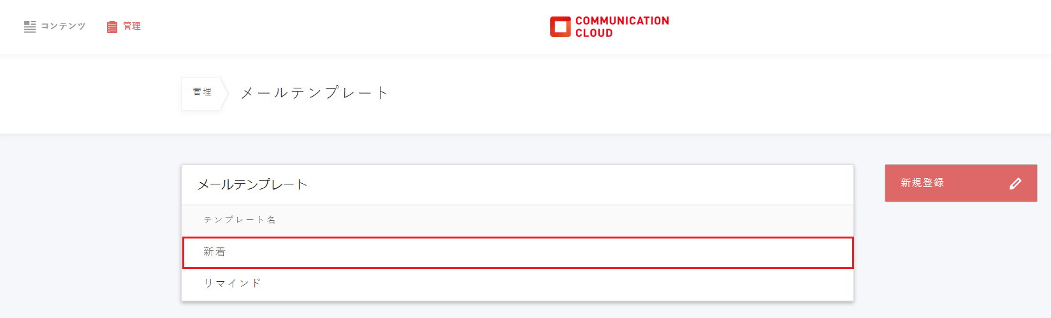
Task: Click the Communication Cloud square logo icon
Action: pyautogui.click(x=560, y=27)
